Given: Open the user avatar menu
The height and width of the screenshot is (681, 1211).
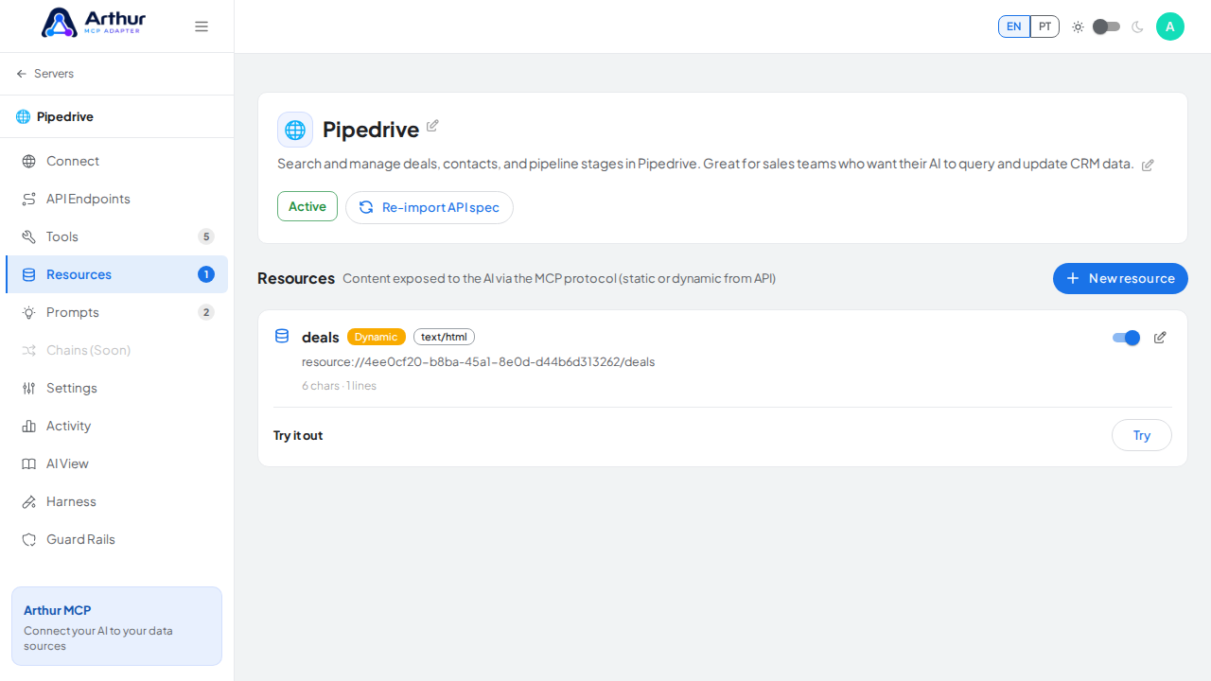Looking at the screenshot, I should [1170, 26].
